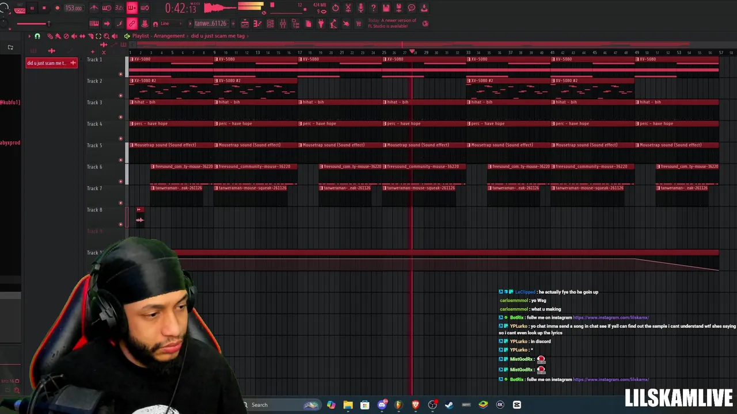The height and width of the screenshot is (414, 737).
Task: Toggle the green magnet snap icon
Action: point(37,36)
